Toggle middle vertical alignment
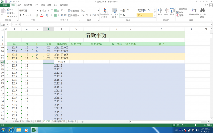 click(x=55, y=10)
